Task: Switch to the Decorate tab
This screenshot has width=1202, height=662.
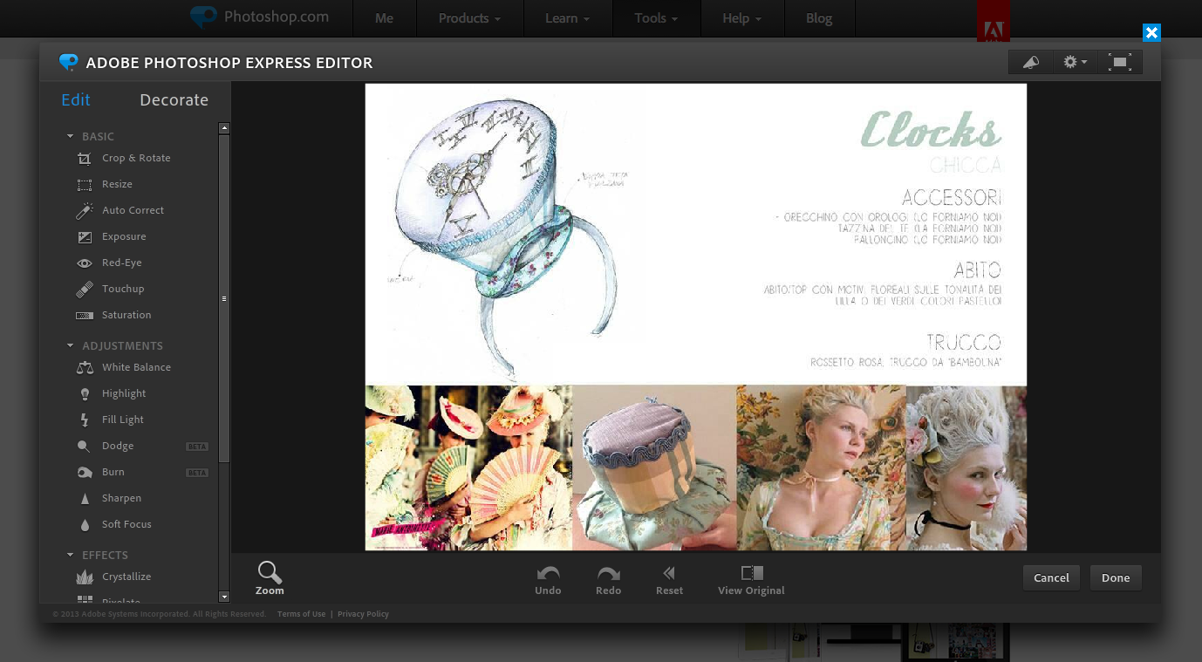Action: coord(174,100)
